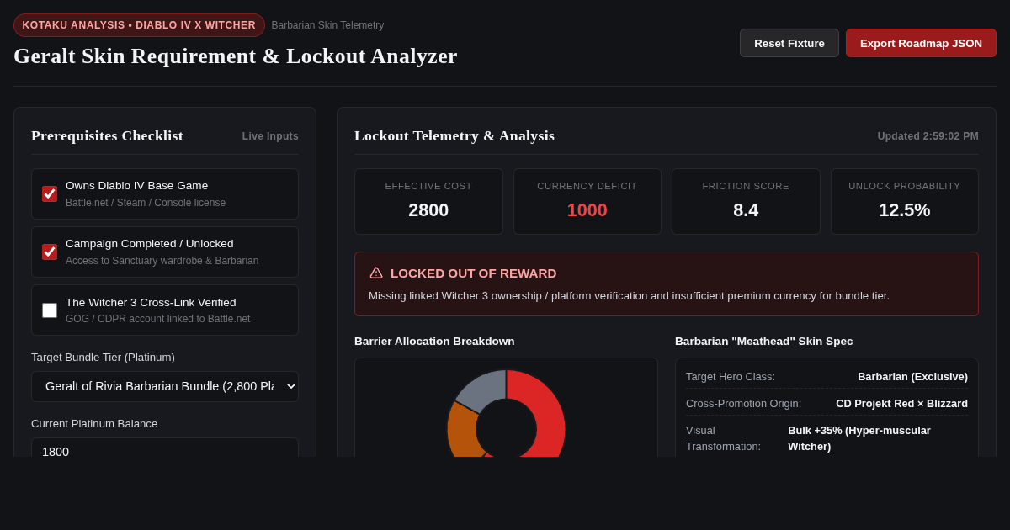Click the Updated 2:59:02 PM timestamp
Screen dimensions: 1010x530
point(928,136)
